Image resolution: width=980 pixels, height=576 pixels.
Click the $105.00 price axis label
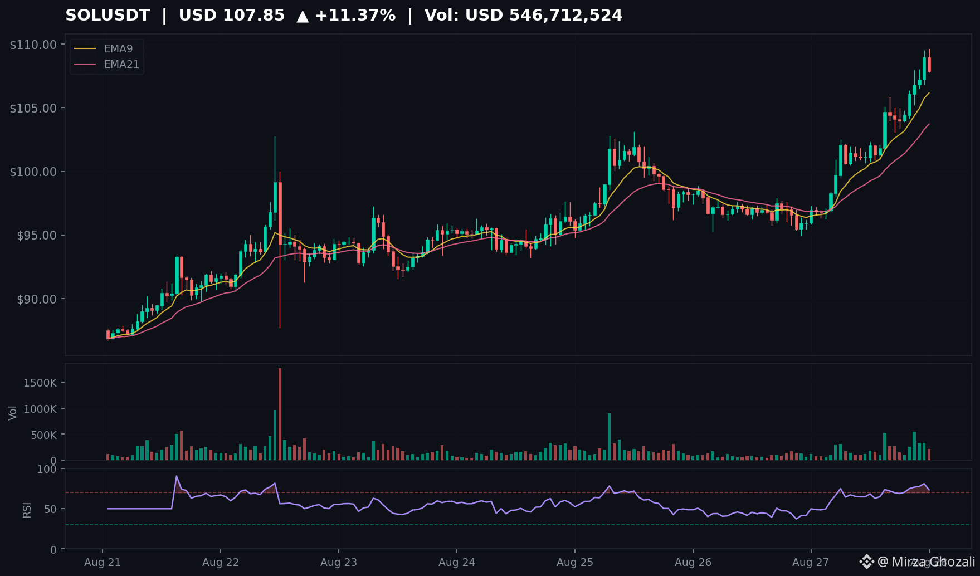pyautogui.click(x=33, y=109)
